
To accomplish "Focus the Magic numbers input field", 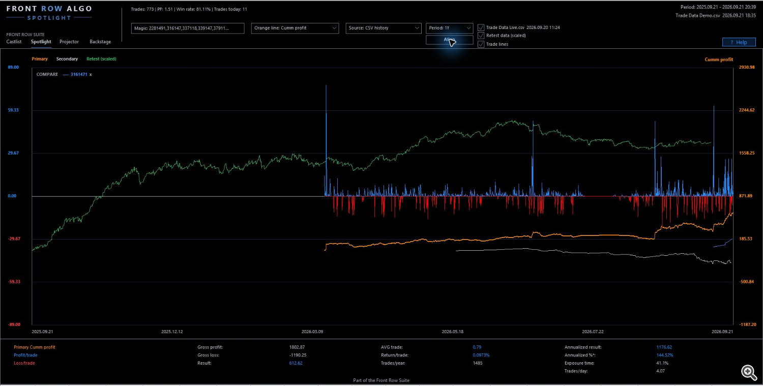I will (x=188, y=28).
